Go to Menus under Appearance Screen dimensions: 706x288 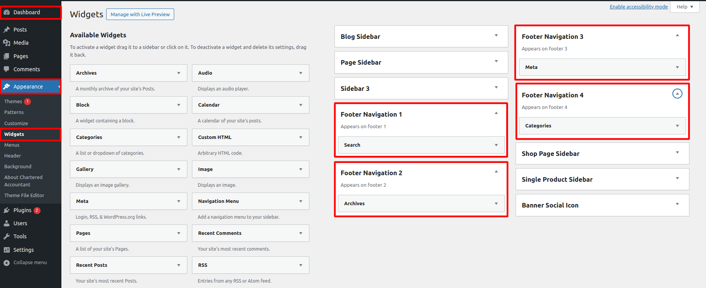point(12,145)
